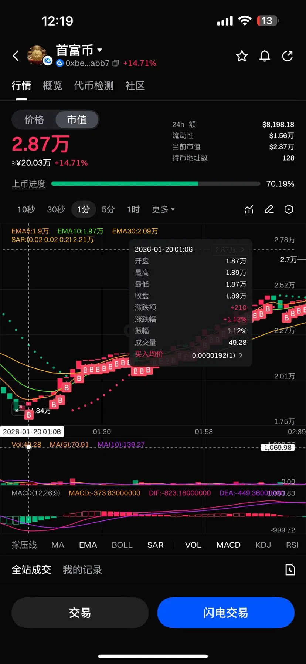Toggle the KDJ sub-indicator
Image resolution: width=306 pixels, height=664 pixels.
point(263,545)
